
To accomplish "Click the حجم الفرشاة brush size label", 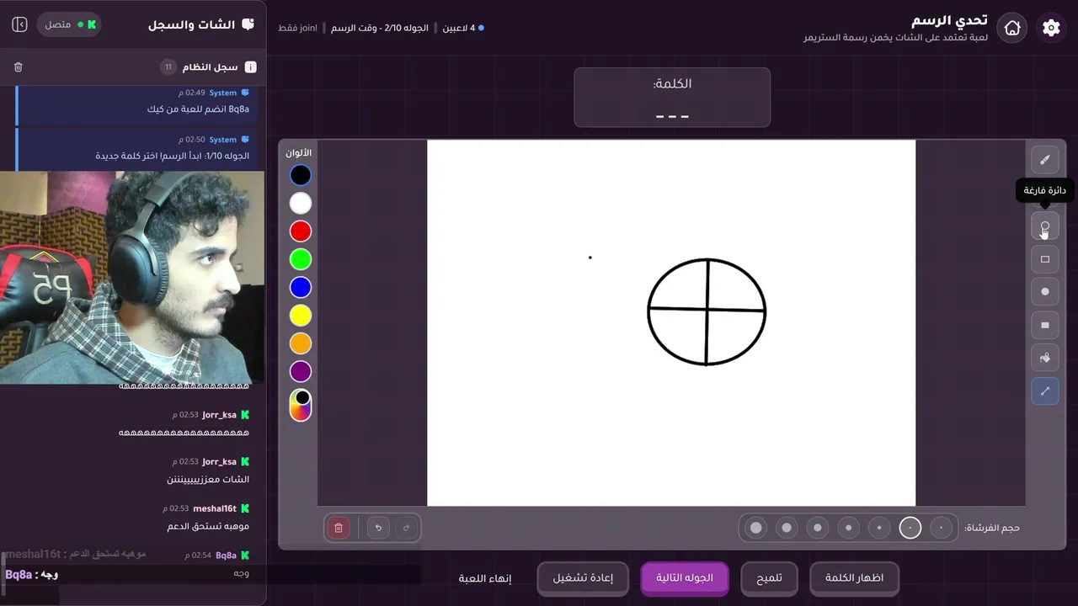I will point(992,528).
